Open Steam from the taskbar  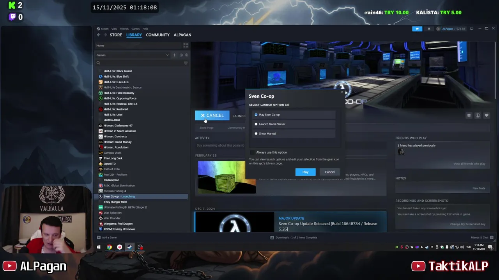click(x=130, y=247)
